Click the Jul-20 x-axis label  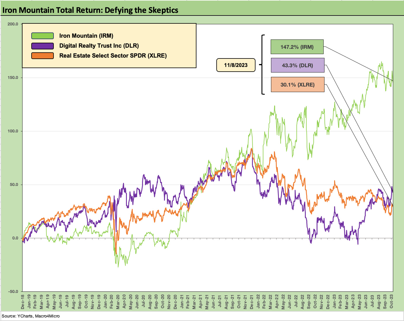[144, 302]
